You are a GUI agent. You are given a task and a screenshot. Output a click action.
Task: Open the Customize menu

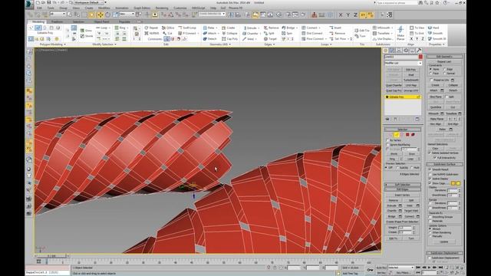point(180,8)
